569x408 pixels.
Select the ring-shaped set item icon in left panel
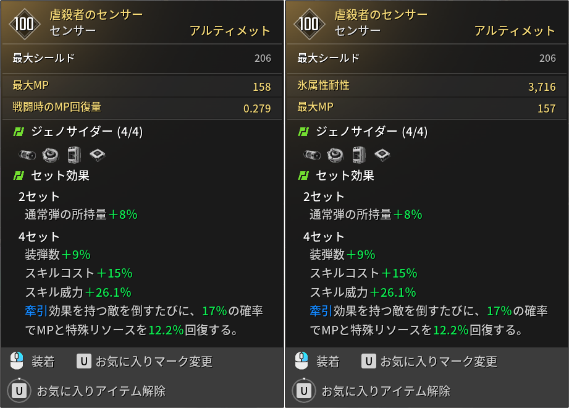[x=51, y=155]
